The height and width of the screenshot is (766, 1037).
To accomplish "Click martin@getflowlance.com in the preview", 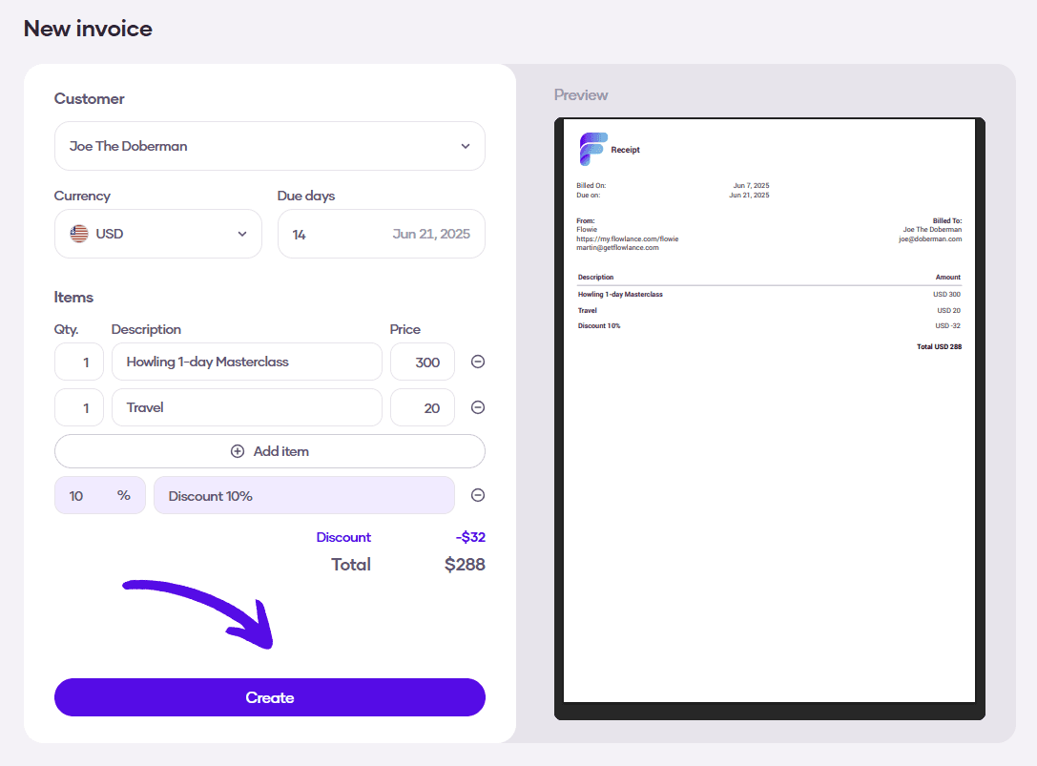I will (617, 247).
